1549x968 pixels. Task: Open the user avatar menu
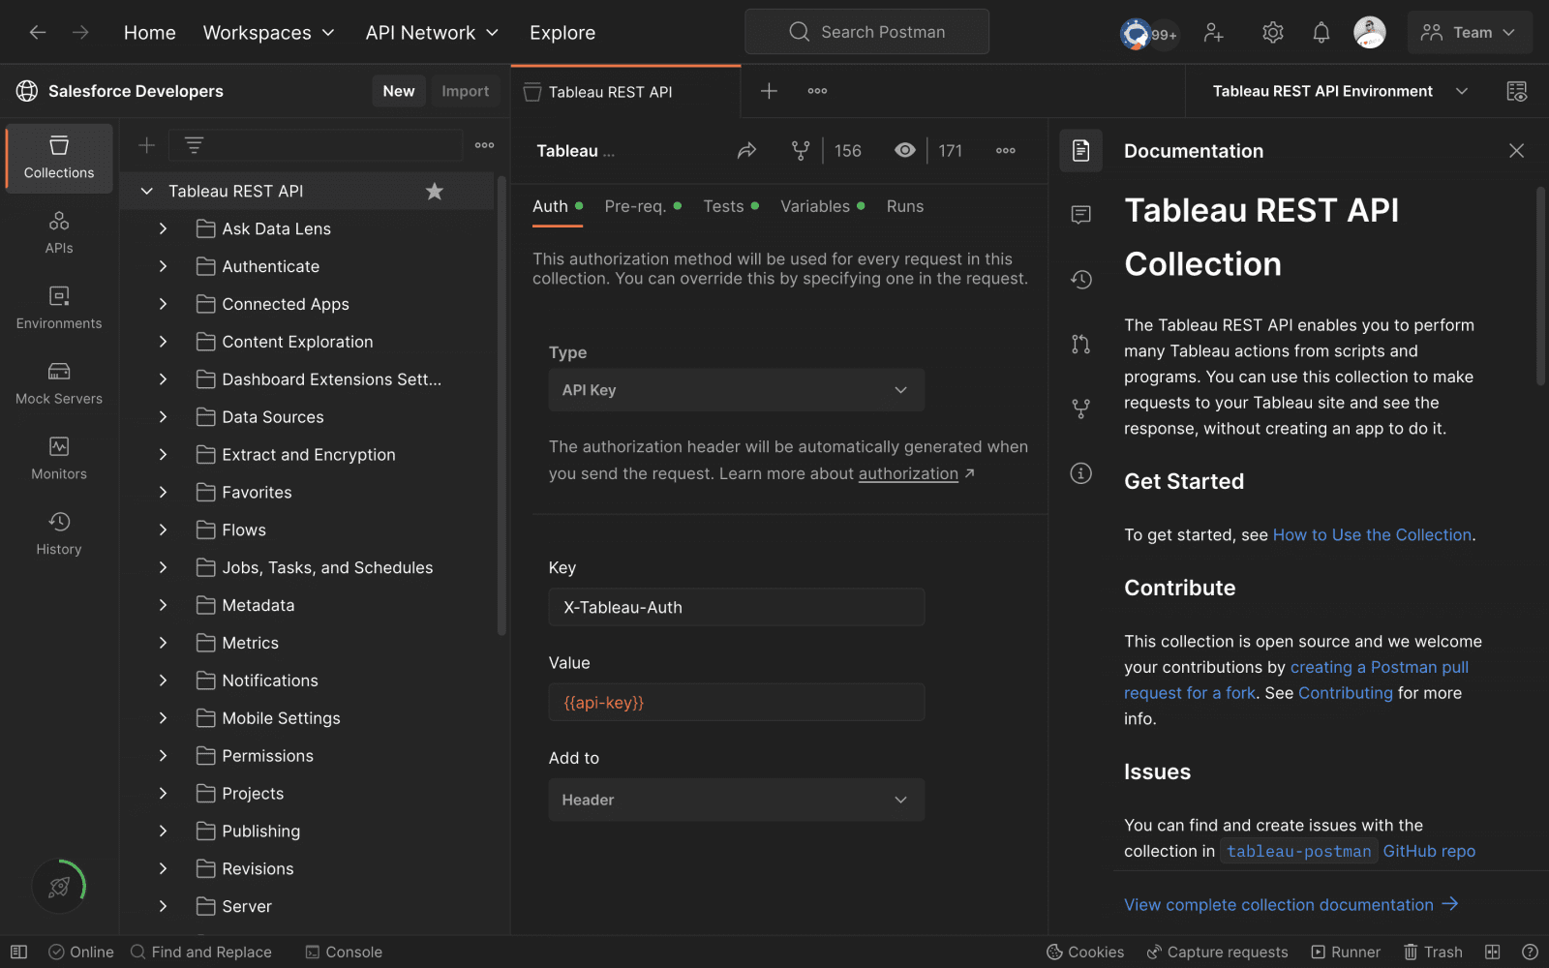[1369, 32]
